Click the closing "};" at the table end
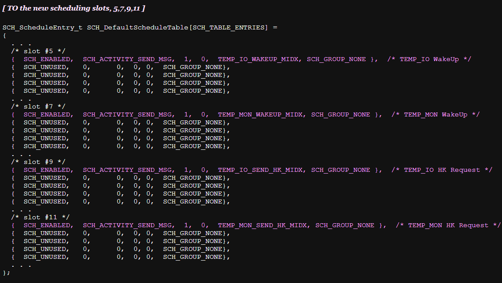 (x=6, y=273)
